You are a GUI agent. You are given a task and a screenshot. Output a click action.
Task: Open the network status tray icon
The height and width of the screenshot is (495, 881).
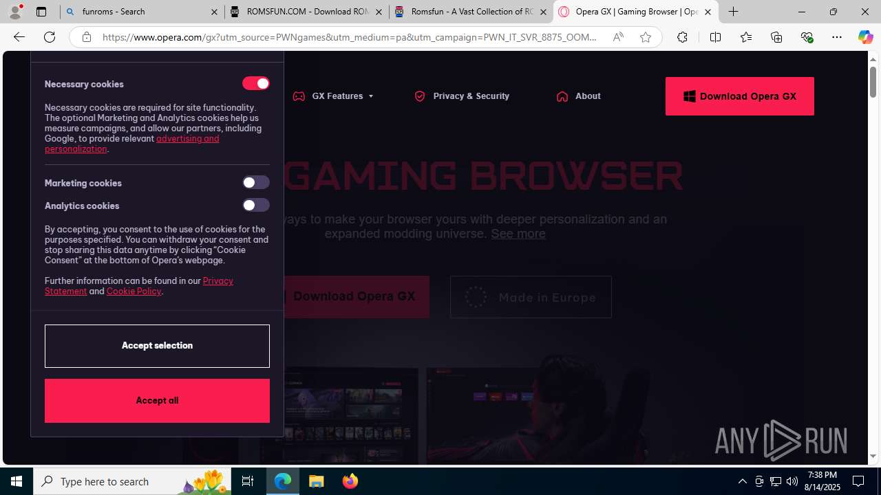776,481
